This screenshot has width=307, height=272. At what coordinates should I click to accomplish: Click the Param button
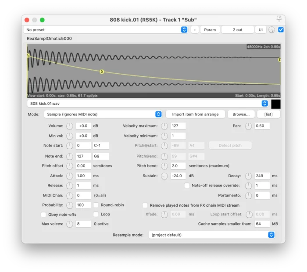click(x=210, y=30)
